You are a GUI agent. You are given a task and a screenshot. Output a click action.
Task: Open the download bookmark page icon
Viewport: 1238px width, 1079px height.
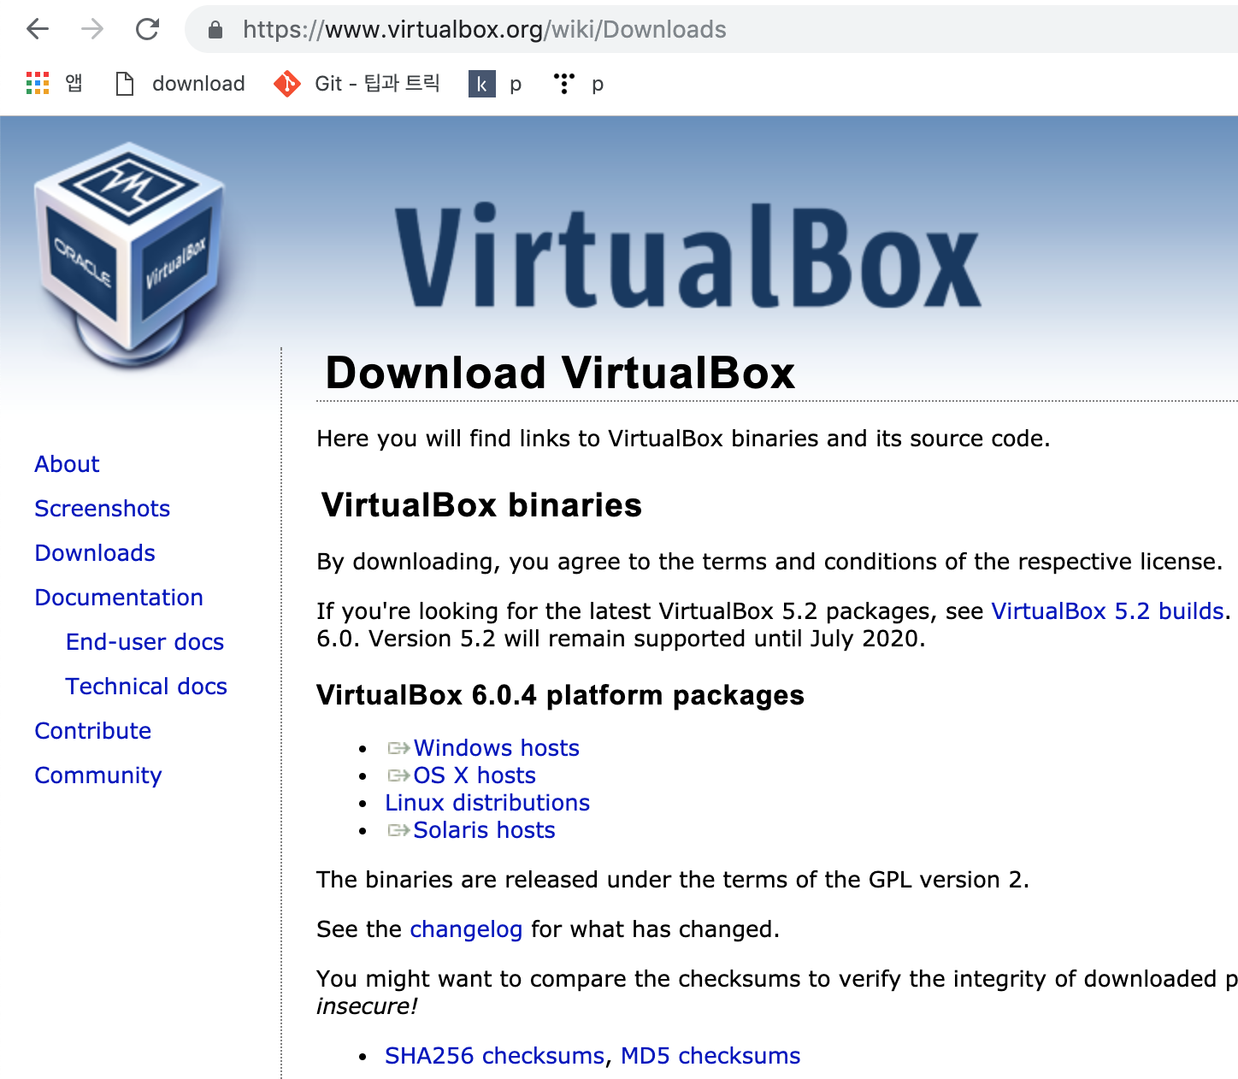tap(125, 84)
